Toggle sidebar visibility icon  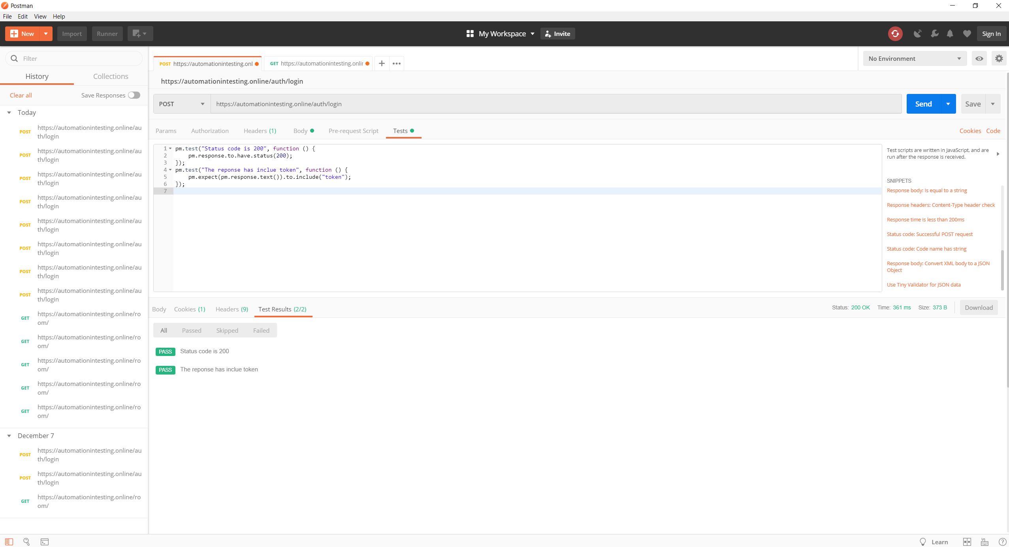click(x=9, y=542)
